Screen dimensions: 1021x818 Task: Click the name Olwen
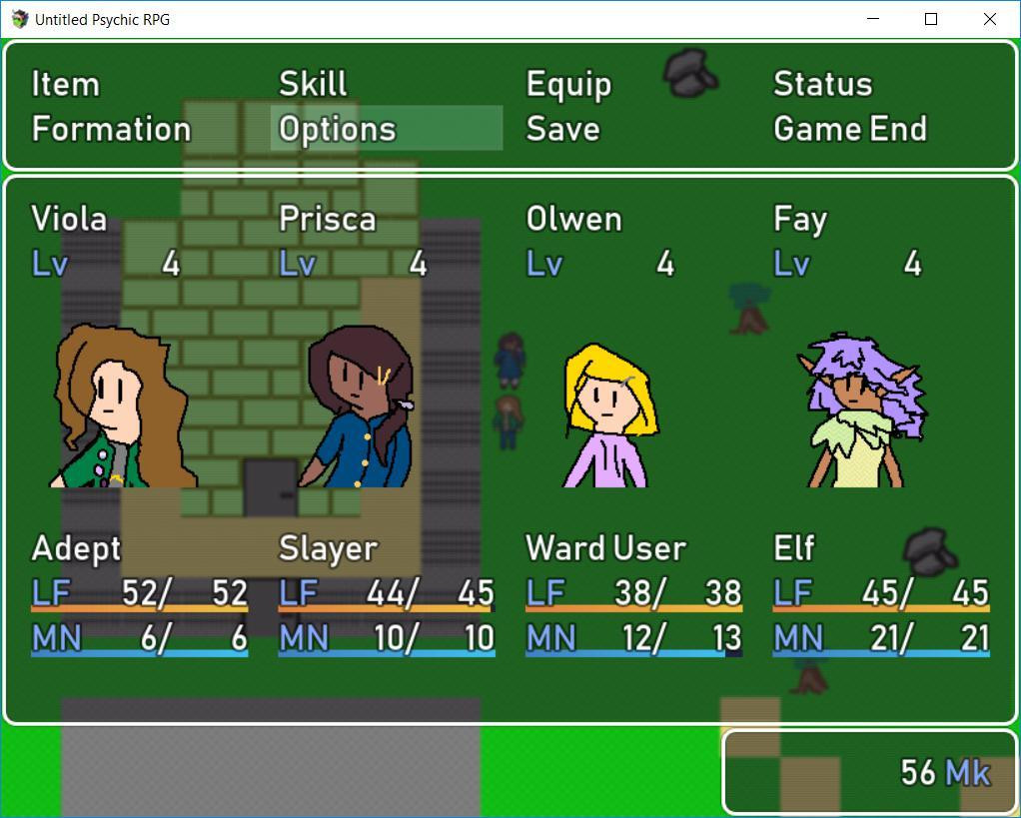click(573, 220)
